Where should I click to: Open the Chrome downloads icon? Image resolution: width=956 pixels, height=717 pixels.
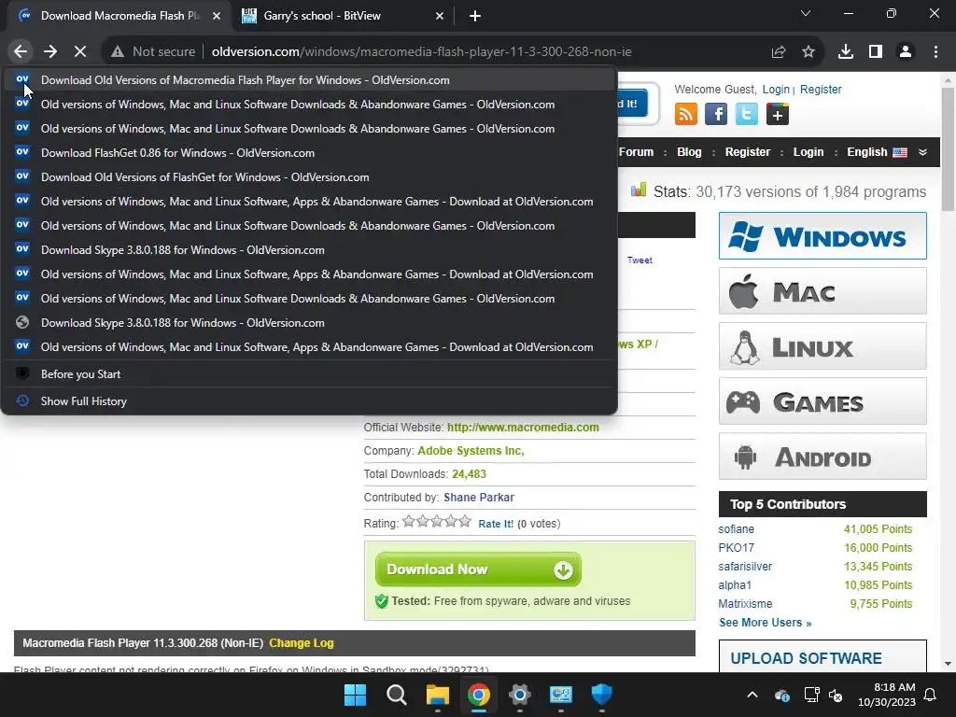coord(846,52)
